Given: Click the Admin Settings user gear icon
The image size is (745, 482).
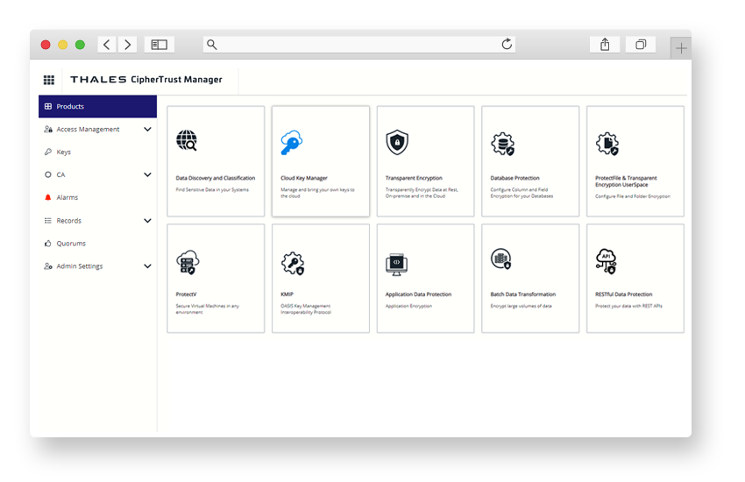Looking at the screenshot, I should [48, 266].
